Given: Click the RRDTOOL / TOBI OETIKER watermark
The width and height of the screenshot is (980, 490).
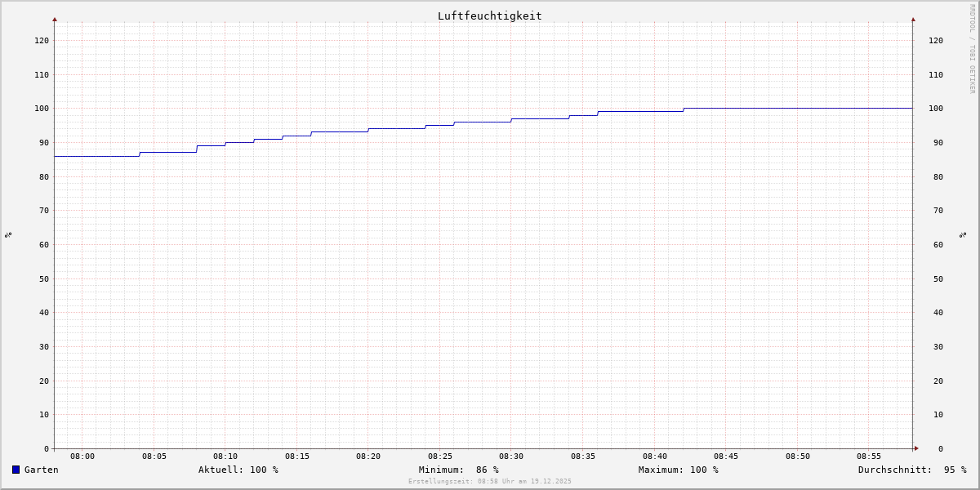Looking at the screenshot, I should [972, 49].
